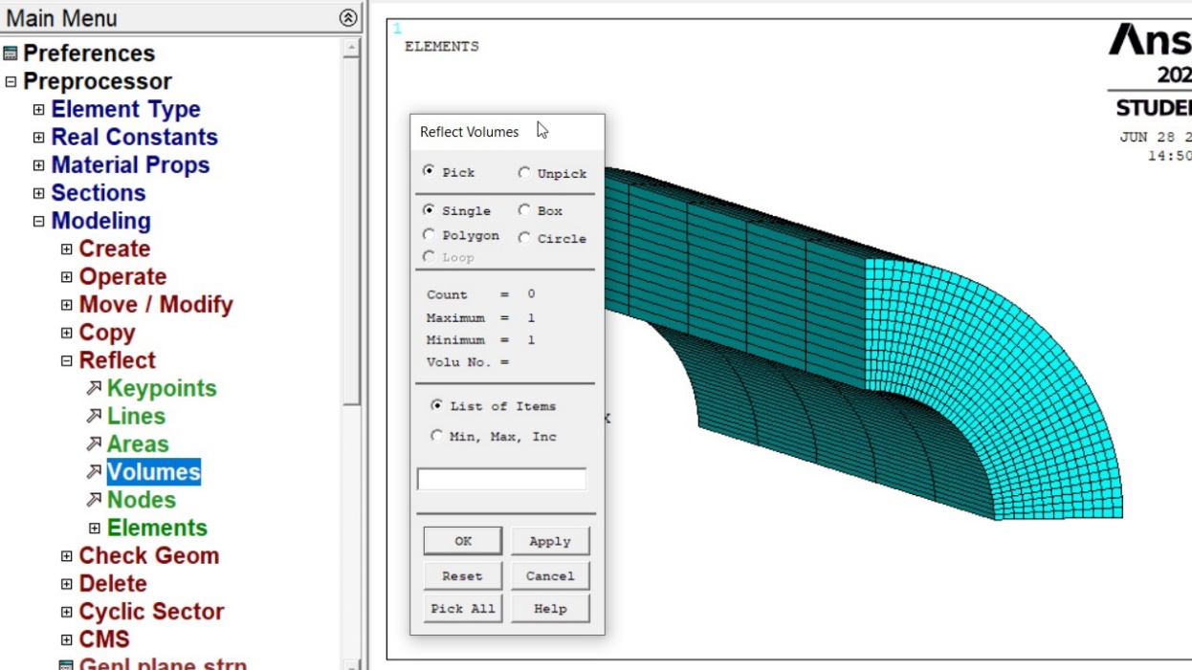
Task: Expand the Real Constants node
Action: [38, 138]
